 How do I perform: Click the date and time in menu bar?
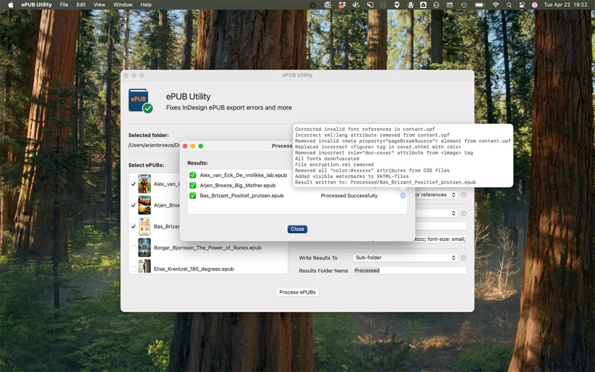point(566,5)
